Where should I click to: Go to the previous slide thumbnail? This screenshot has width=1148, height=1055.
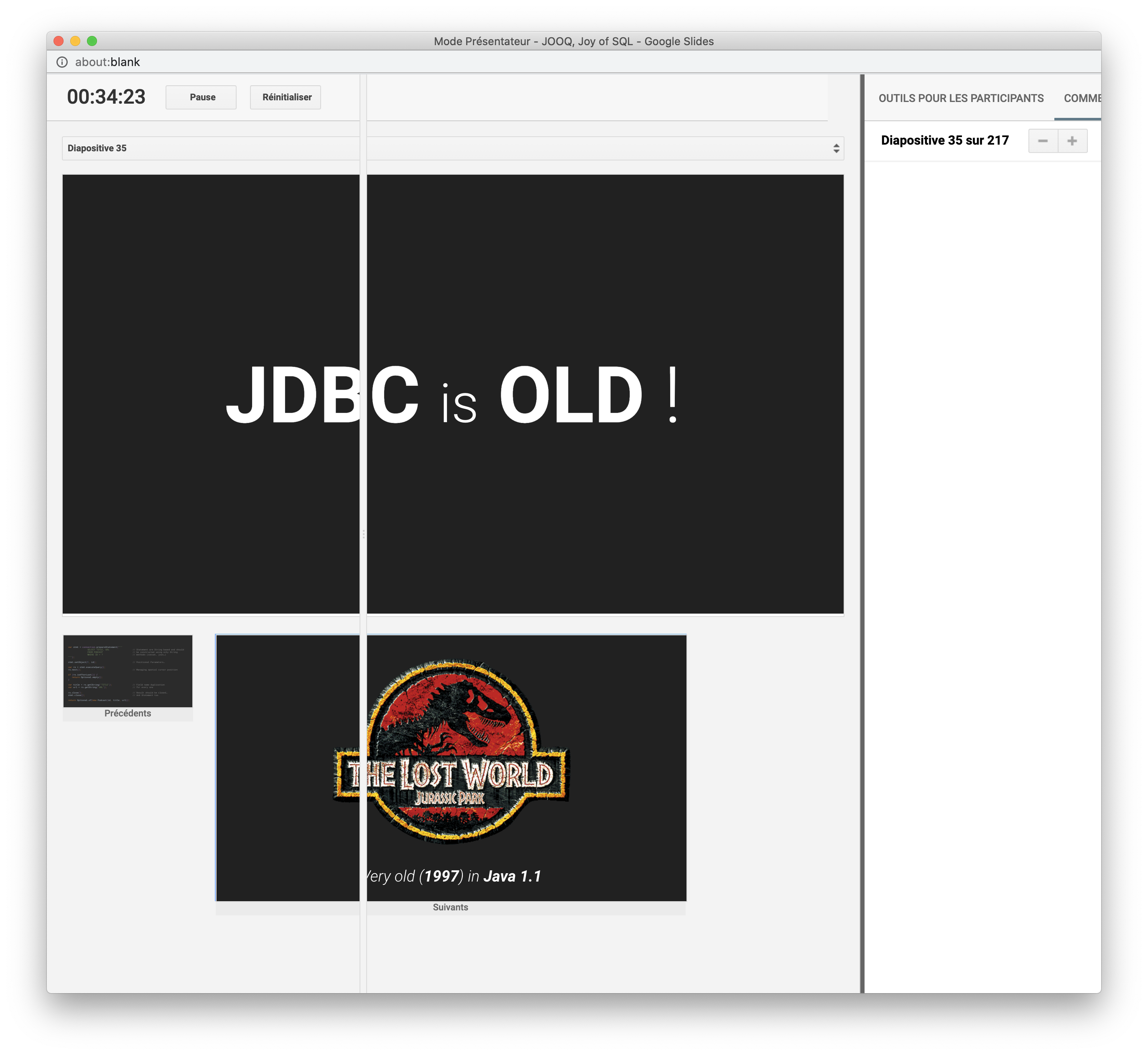coord(128,671)
